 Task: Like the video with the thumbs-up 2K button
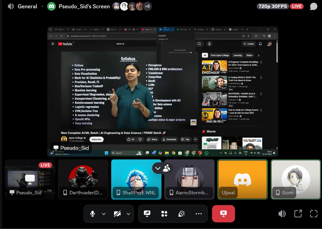[x=131, y=139]
